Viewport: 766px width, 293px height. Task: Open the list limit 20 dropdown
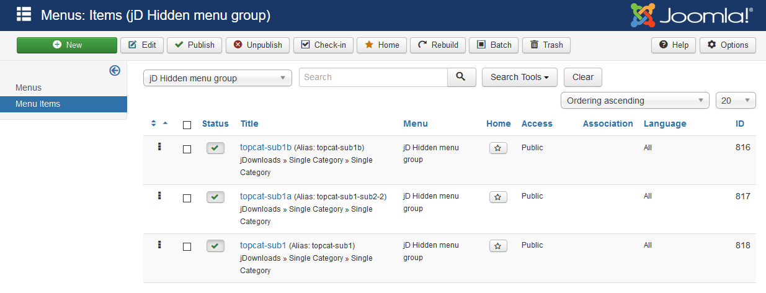coord(736,101)
